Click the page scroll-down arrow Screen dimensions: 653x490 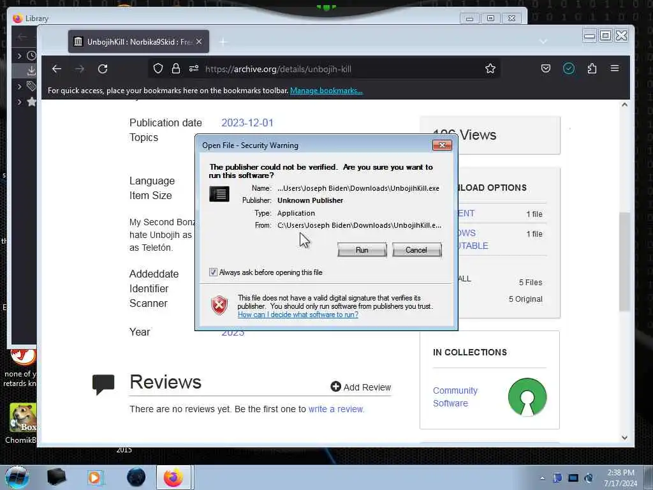click(624, 438)
